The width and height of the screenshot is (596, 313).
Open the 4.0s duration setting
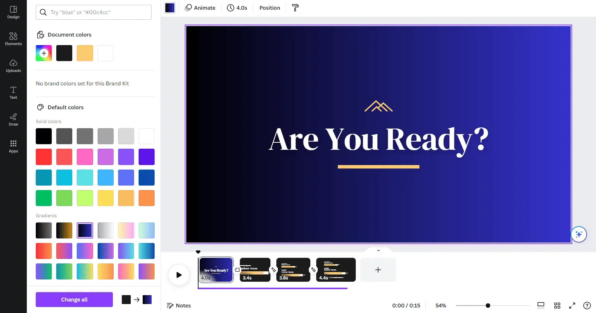(237, 8)
